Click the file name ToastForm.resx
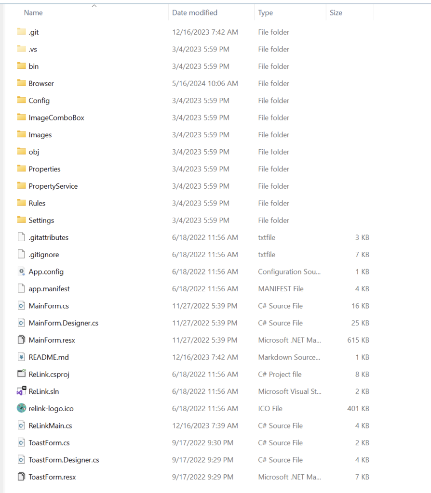 click(52, 477)
